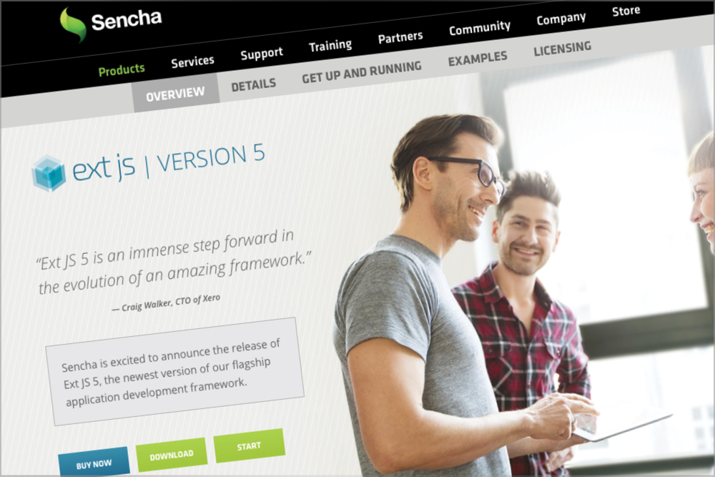View the Examples tab
This screenshot has height=477, width=715.
coord(478,59)
